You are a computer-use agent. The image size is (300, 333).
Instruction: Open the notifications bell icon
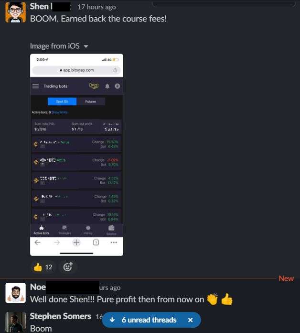(x=107, y=86)
